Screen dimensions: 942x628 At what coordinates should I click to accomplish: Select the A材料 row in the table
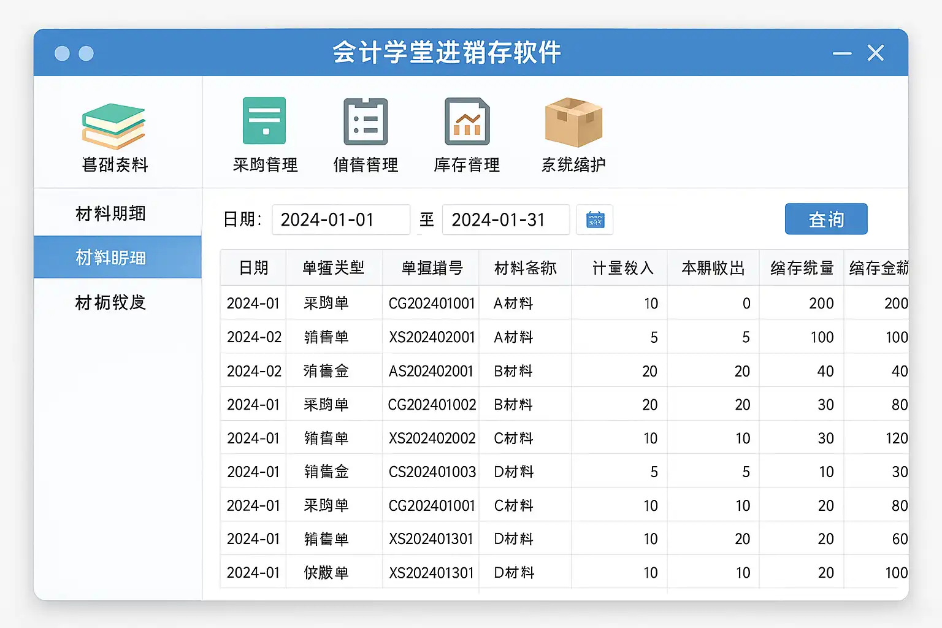tap(525, 303)
